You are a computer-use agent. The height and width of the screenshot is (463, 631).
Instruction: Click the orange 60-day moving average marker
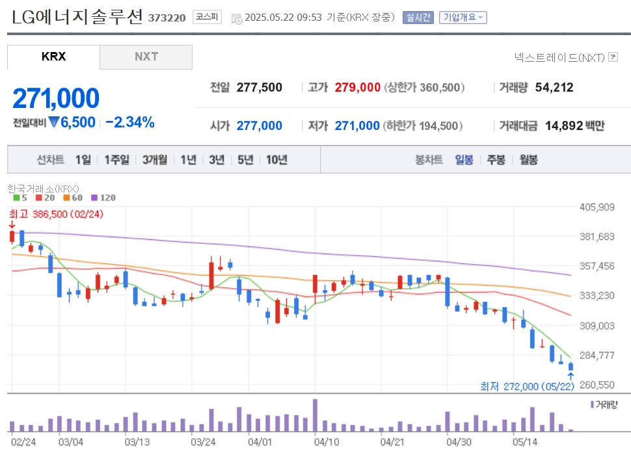66,198
